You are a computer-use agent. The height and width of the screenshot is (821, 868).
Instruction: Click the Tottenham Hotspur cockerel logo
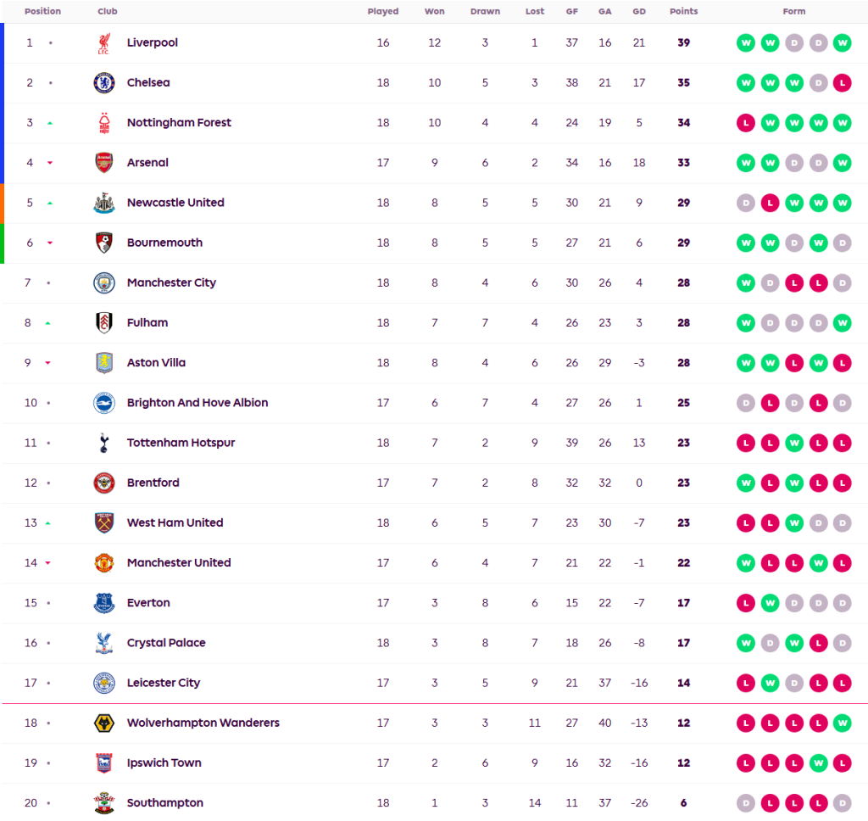[x=103, y=443]
